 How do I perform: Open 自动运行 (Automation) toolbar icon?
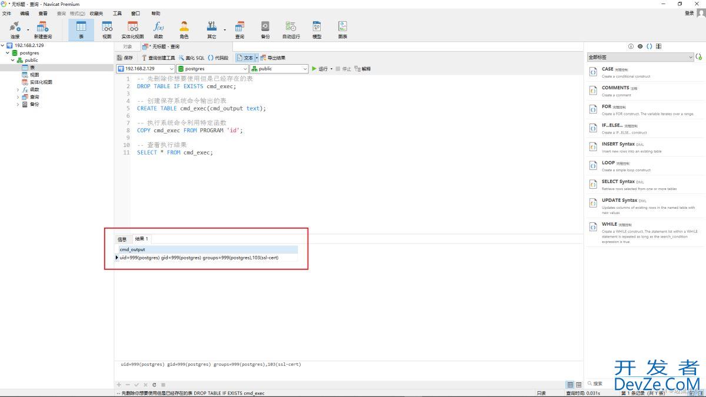[x=291, y=29]
